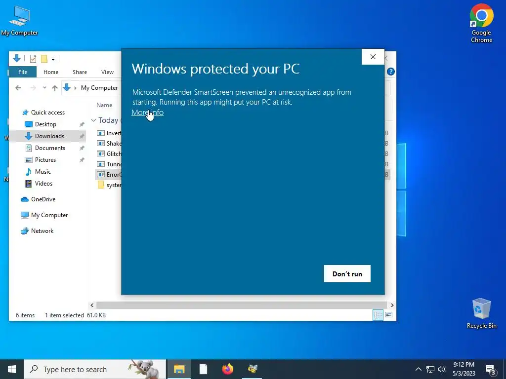This screenshot has height=379, width=506.
Task: Select OneDrive in navigation pane
Action: point(43,199)
